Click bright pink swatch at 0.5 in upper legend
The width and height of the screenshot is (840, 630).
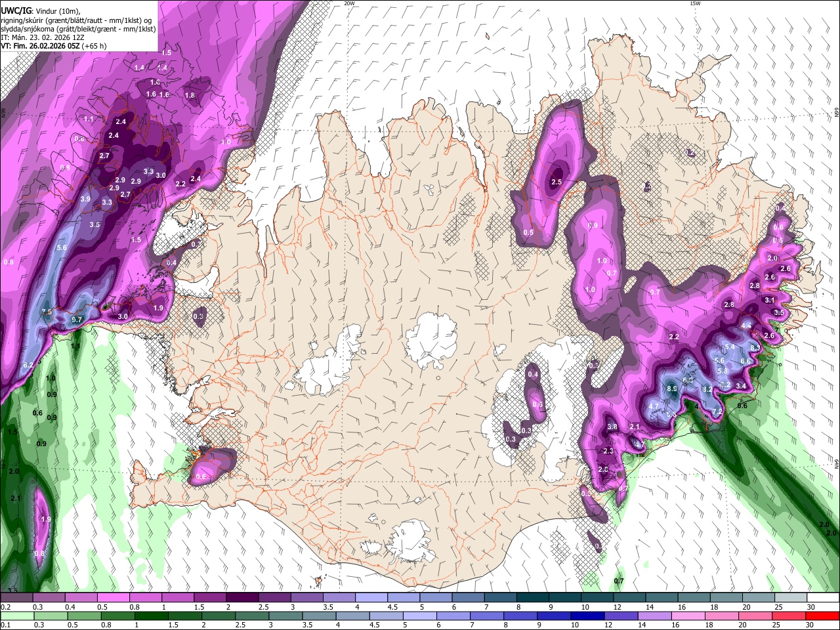[113, 598]
